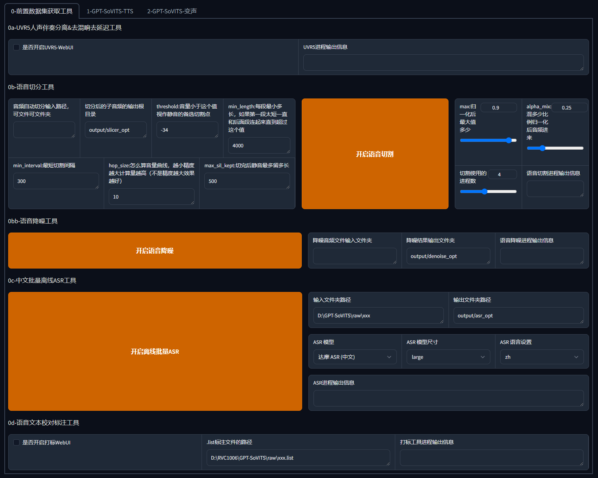Image resolution: width=598 pixels, height=478 pixels.
Task: Start denoising with 开启语音降噪 button
Action: click(x=155, y=251)
